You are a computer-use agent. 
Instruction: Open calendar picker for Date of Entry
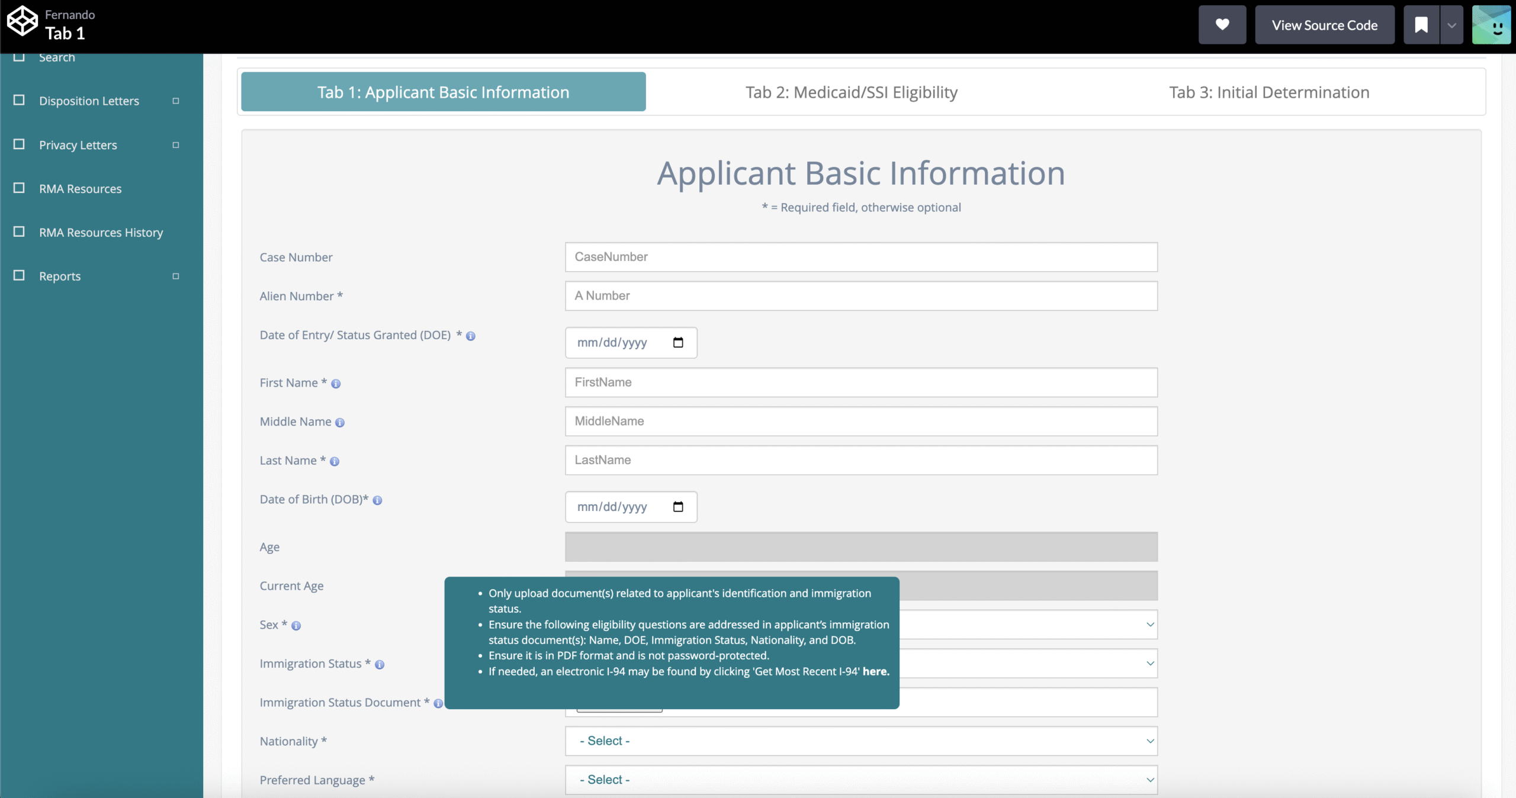pos(678,343)
